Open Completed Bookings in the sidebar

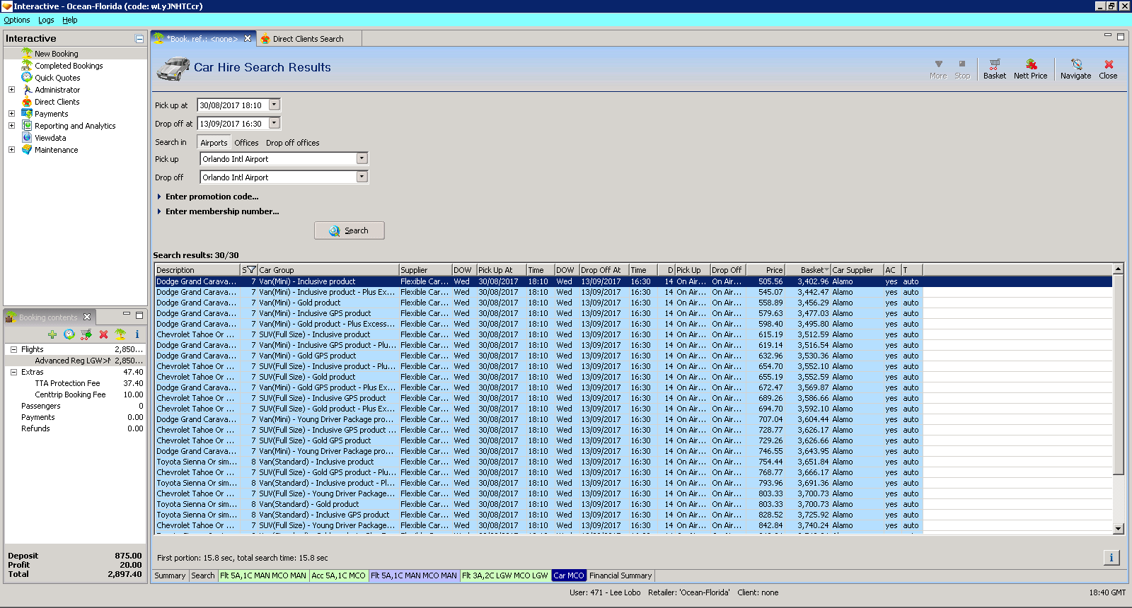click(69, 66)
